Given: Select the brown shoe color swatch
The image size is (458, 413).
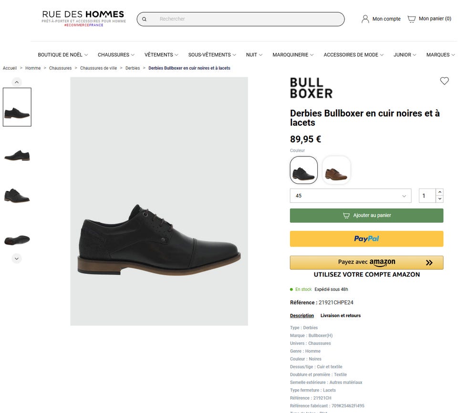Looking at the screenshot, I should (x=336, y=170).
